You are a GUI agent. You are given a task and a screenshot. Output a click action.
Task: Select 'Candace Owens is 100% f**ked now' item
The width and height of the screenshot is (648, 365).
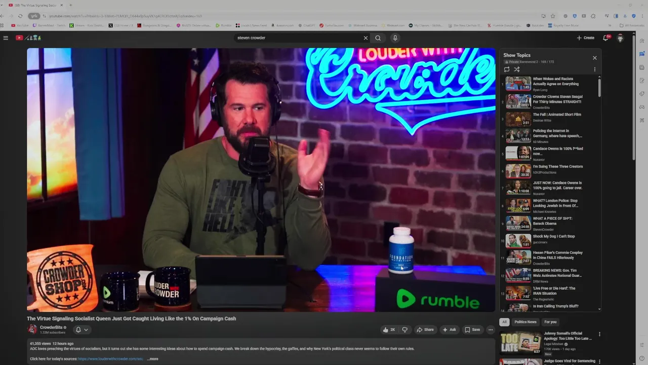pyautogui.click(x=550, y=154)
